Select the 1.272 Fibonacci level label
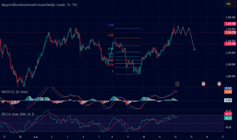Screen dimensions: 237x140 111,35
